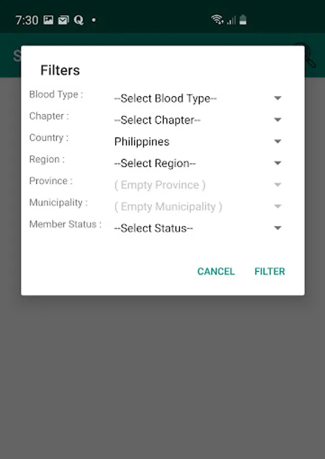Tap the Wi-Fi status icon
325x459 pixels.
tap(217, 20)
